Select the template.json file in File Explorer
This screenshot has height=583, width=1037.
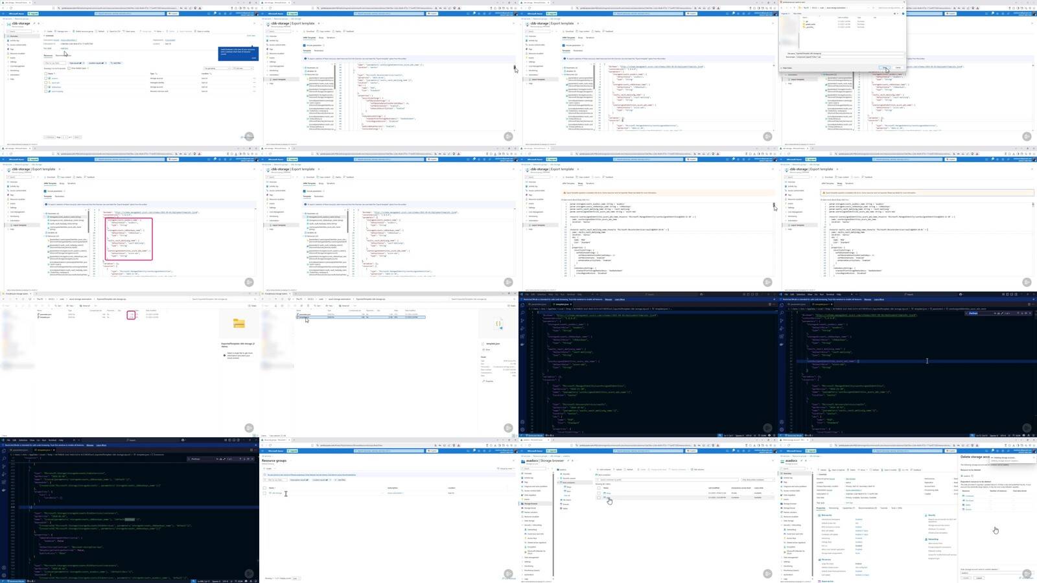(x=305, y=317)
